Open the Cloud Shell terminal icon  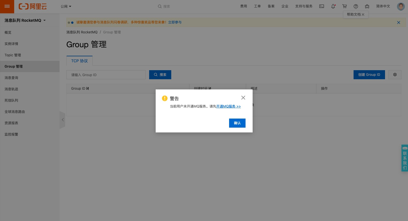(x=322, y=6)
